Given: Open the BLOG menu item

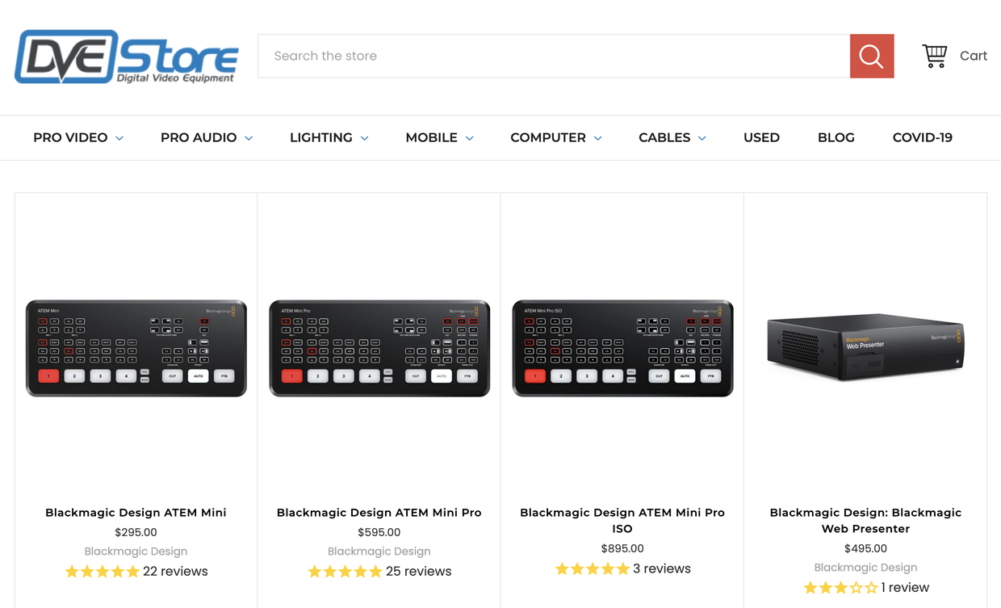Looking at the screenshot, I should [x=836, y=138].
